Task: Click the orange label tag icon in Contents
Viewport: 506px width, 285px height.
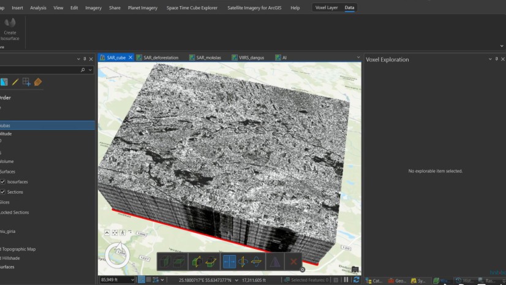Action: tap(38, 82)
